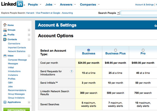Viewport: 157px width, 111px height.
Task: Open Applications sidebar link
Action: [14, 102]
